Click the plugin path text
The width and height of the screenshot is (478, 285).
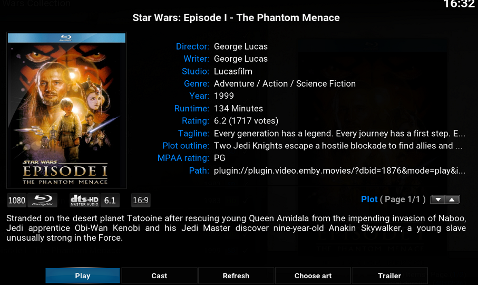(339, 171)
